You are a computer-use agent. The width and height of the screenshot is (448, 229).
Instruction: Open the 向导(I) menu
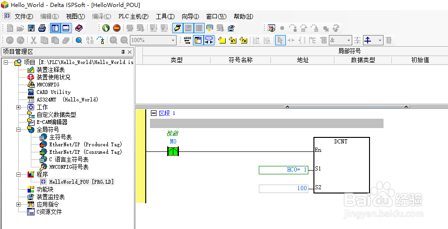tap(190, 16)
